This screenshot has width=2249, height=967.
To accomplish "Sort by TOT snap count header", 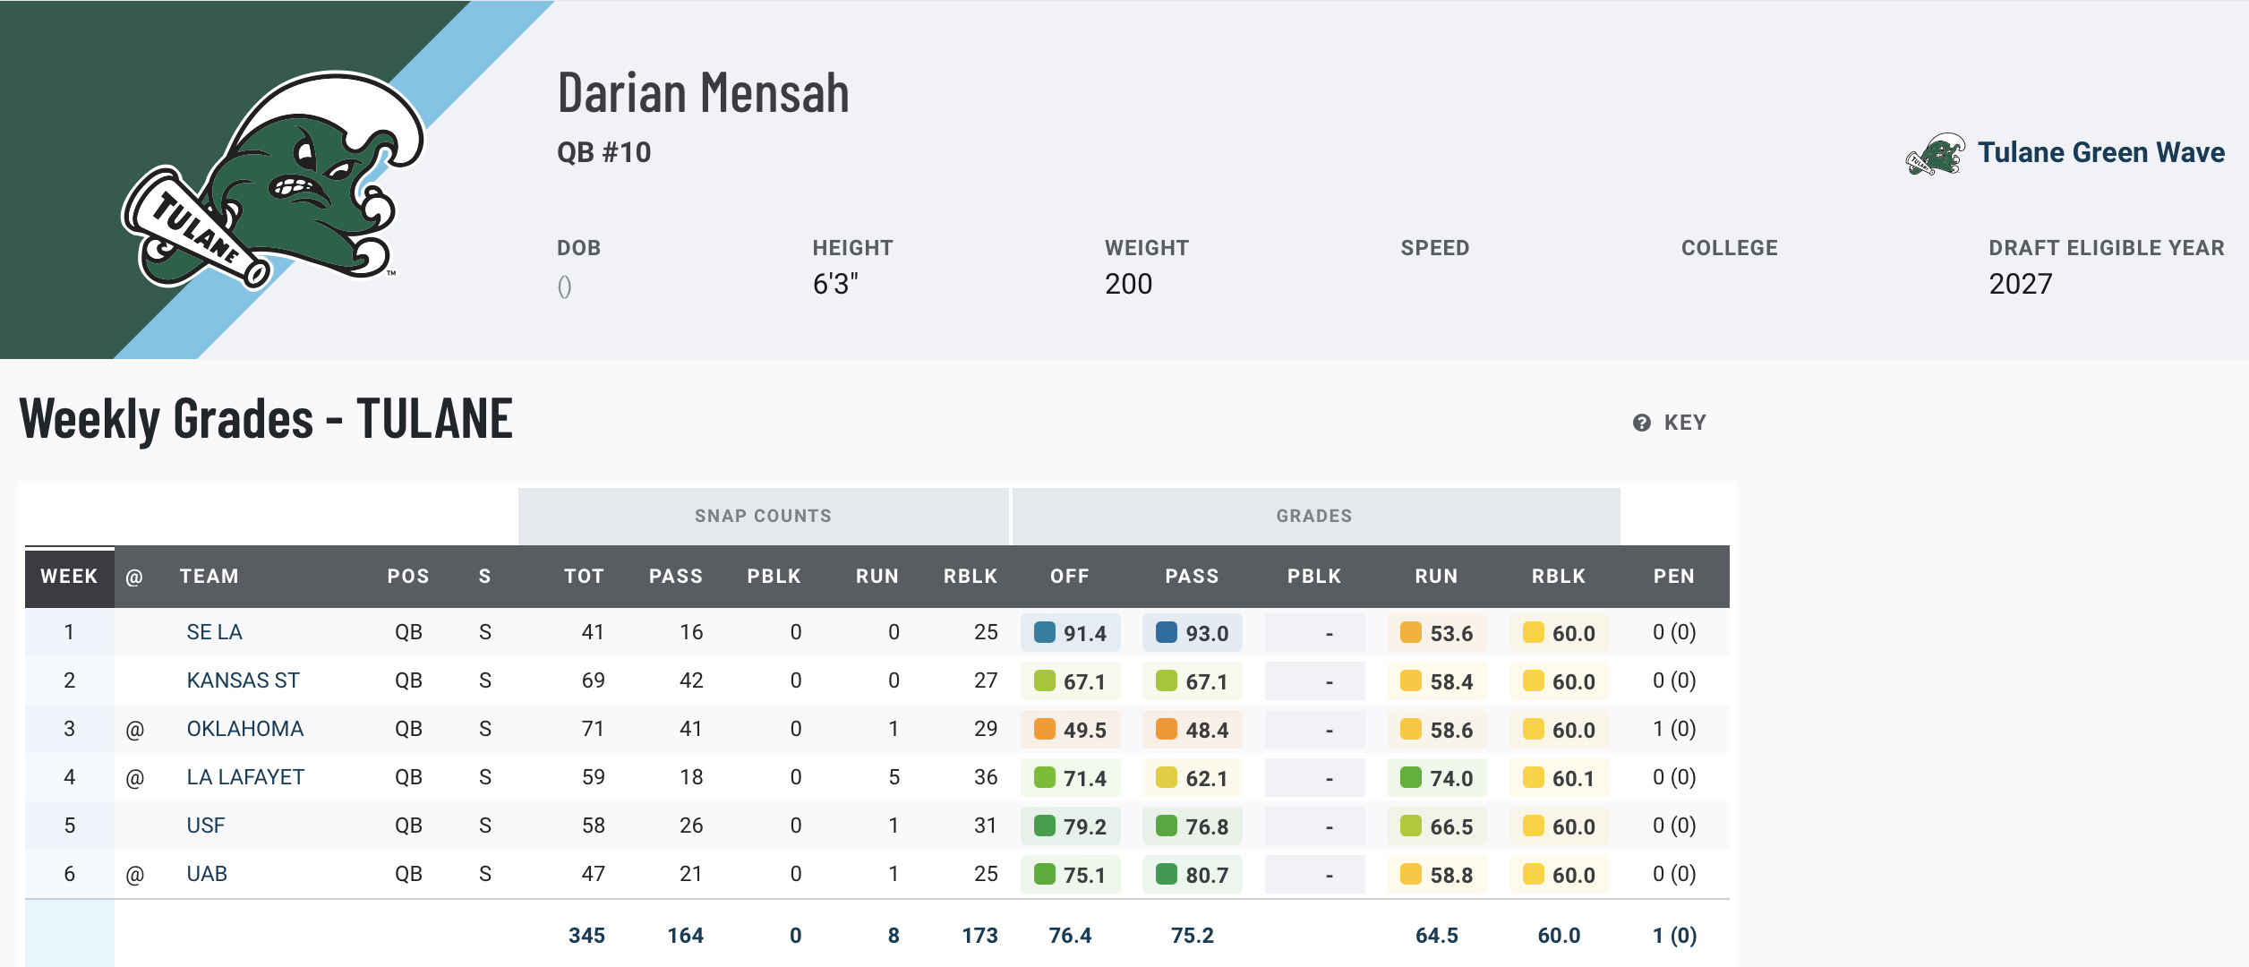I will click(584, 577).
